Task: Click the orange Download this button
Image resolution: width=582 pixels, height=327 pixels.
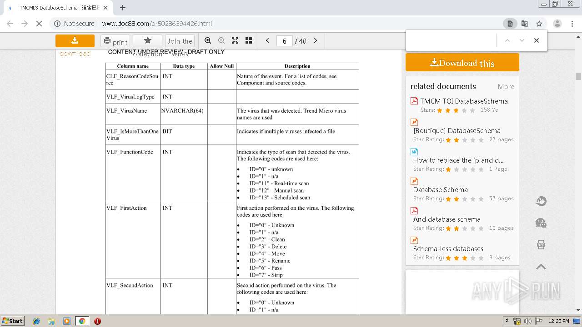Action: pos(462,63)
